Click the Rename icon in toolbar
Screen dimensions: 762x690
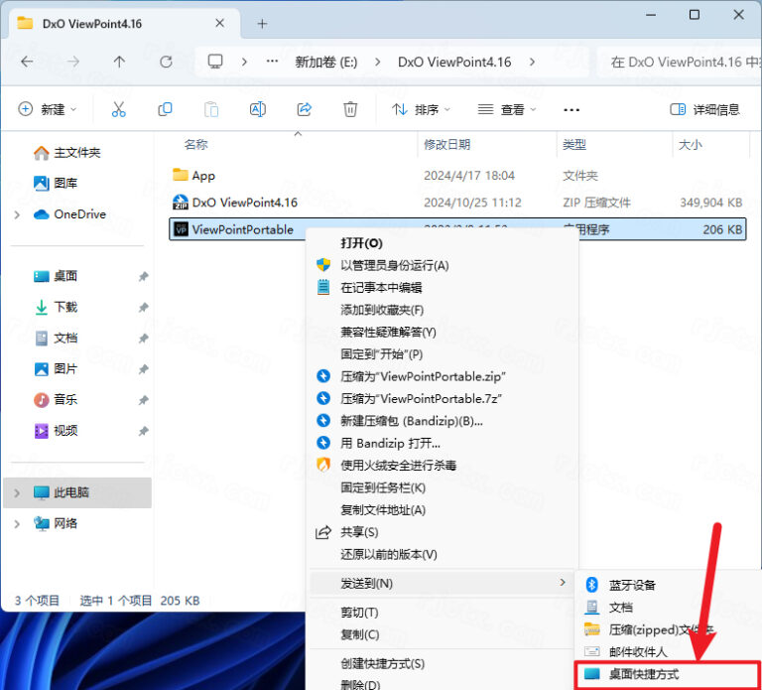[x=258, y=109]
